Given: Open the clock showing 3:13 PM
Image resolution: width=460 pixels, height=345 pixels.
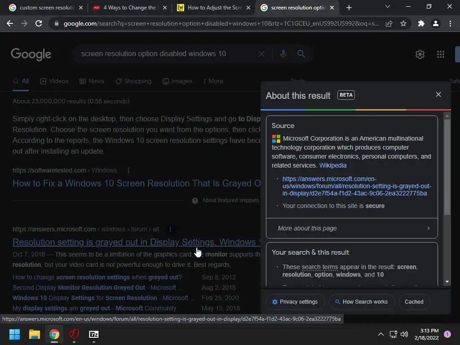Looking at the screenshot, I should coord(427,334).
